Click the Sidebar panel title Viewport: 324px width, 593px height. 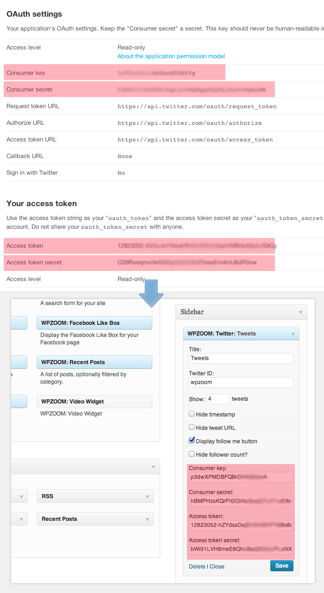192,312
